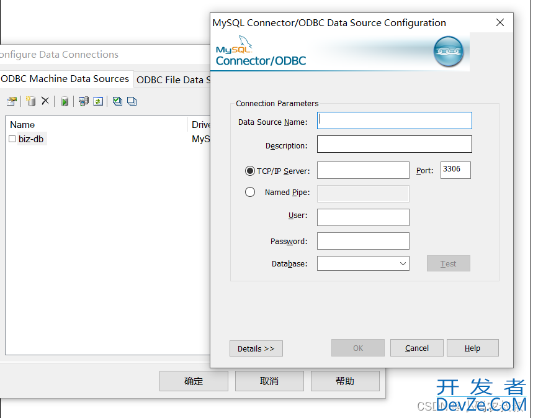Click the 取消 button
The width and height of the screenshot is (533, 418).
pyautogui.click(x=269, y=381)
